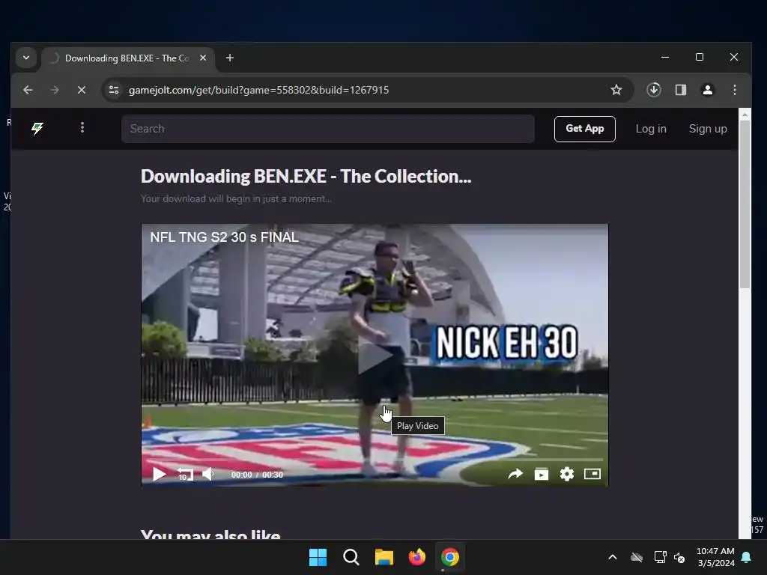The height and width of the screenshot is (575, 767).
Task: Click NFL TNG S2 30 s FINAL title
Action: (x=225, y=237)
